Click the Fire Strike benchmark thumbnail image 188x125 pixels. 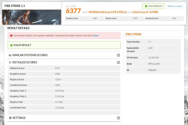tap(32, 17)
